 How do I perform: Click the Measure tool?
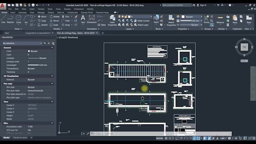click(x=220, y=19)
